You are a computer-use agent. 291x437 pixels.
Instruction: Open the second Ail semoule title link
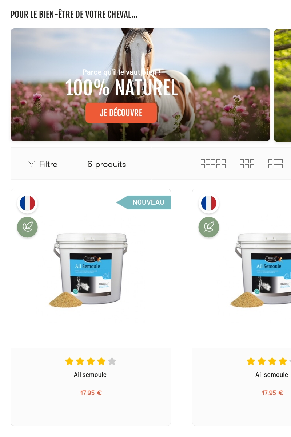pos(272,375)
